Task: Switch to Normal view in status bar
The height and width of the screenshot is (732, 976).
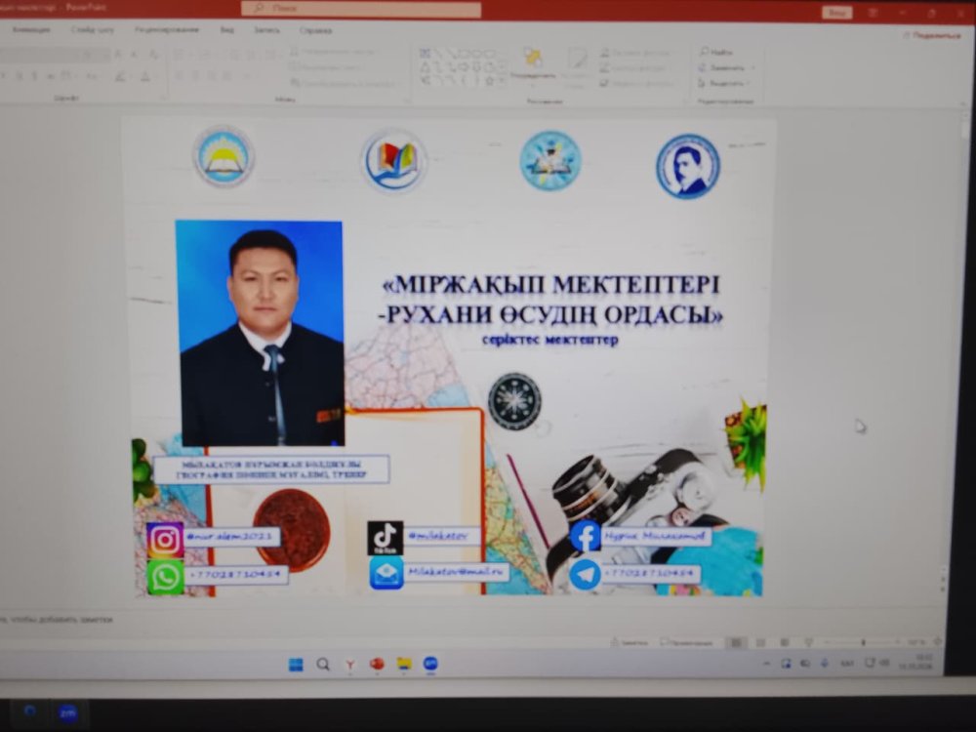Action: click(x=736, y=642)
